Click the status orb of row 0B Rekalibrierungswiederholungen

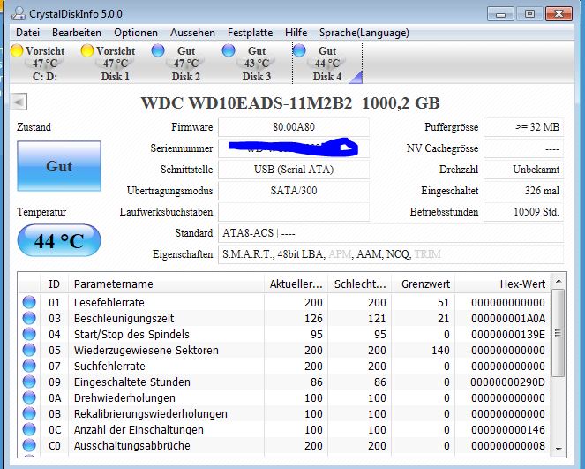[29, 413]
